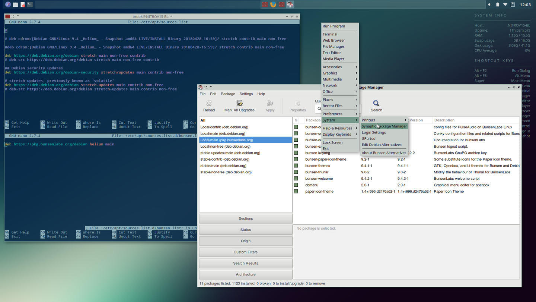Open the Settings menu in Synaptic
The width and height of the screenshot is (536, 302).
[x=246, y=94]
